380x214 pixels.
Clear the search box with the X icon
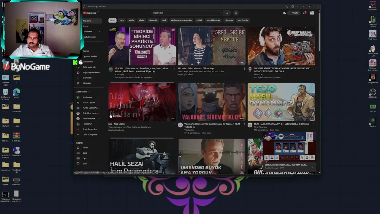pyautogui.click(x=220, y=13)
